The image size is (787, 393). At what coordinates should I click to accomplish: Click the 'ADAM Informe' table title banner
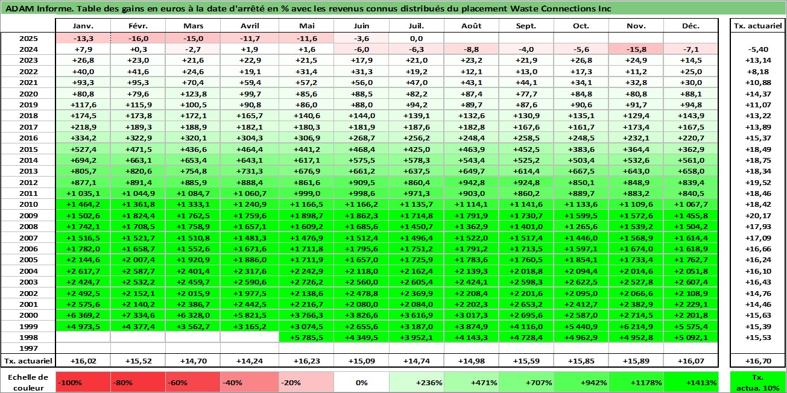393,8
